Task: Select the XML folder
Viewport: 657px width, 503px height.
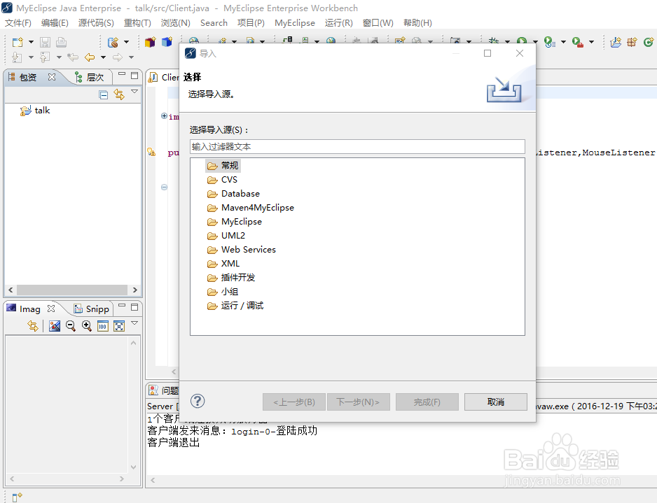Action: point(223,264)
